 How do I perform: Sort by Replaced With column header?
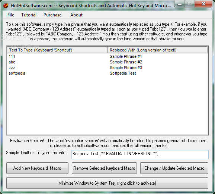coord(157,50)
